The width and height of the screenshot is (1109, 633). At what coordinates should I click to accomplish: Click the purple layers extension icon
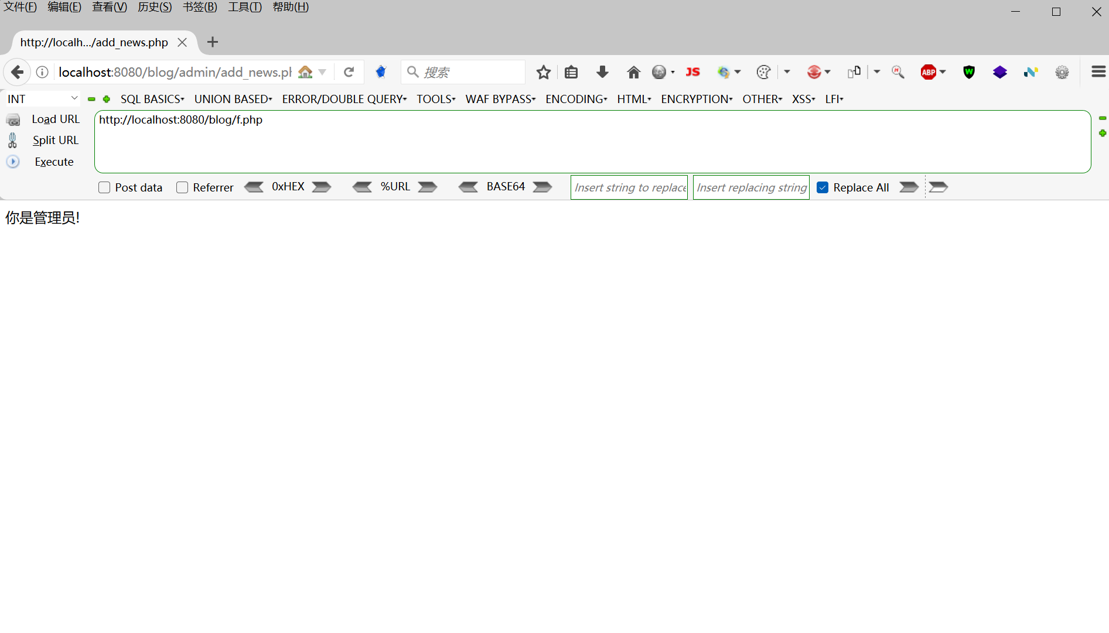coord(1000,72)
